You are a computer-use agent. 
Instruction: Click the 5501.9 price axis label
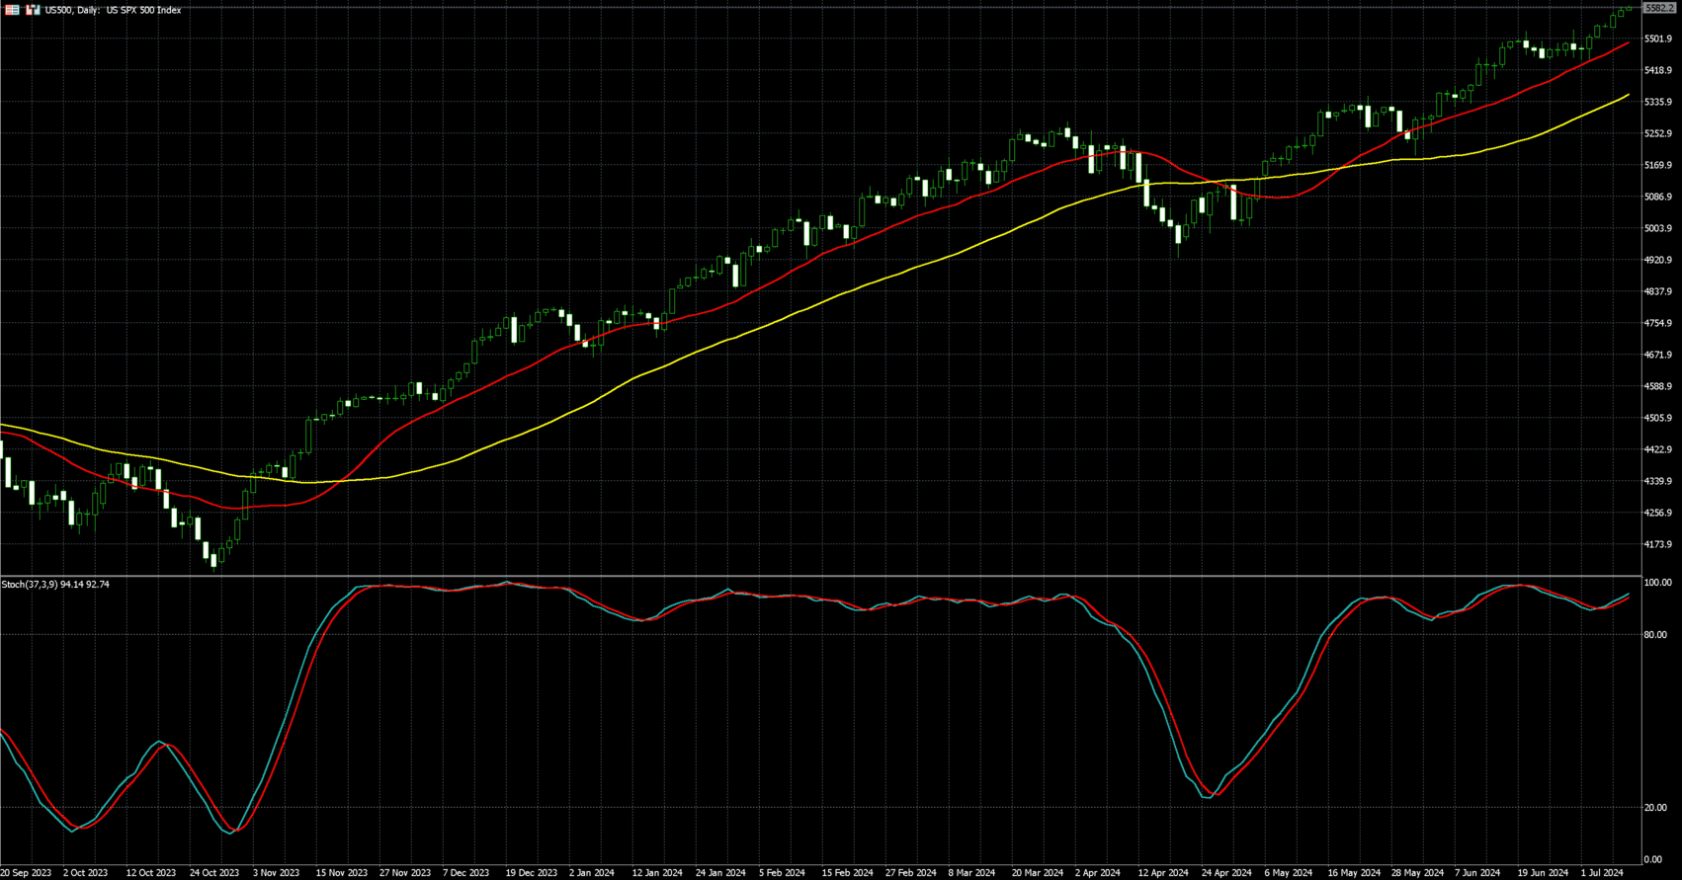pyautogui.click(x=1657, y=39)
